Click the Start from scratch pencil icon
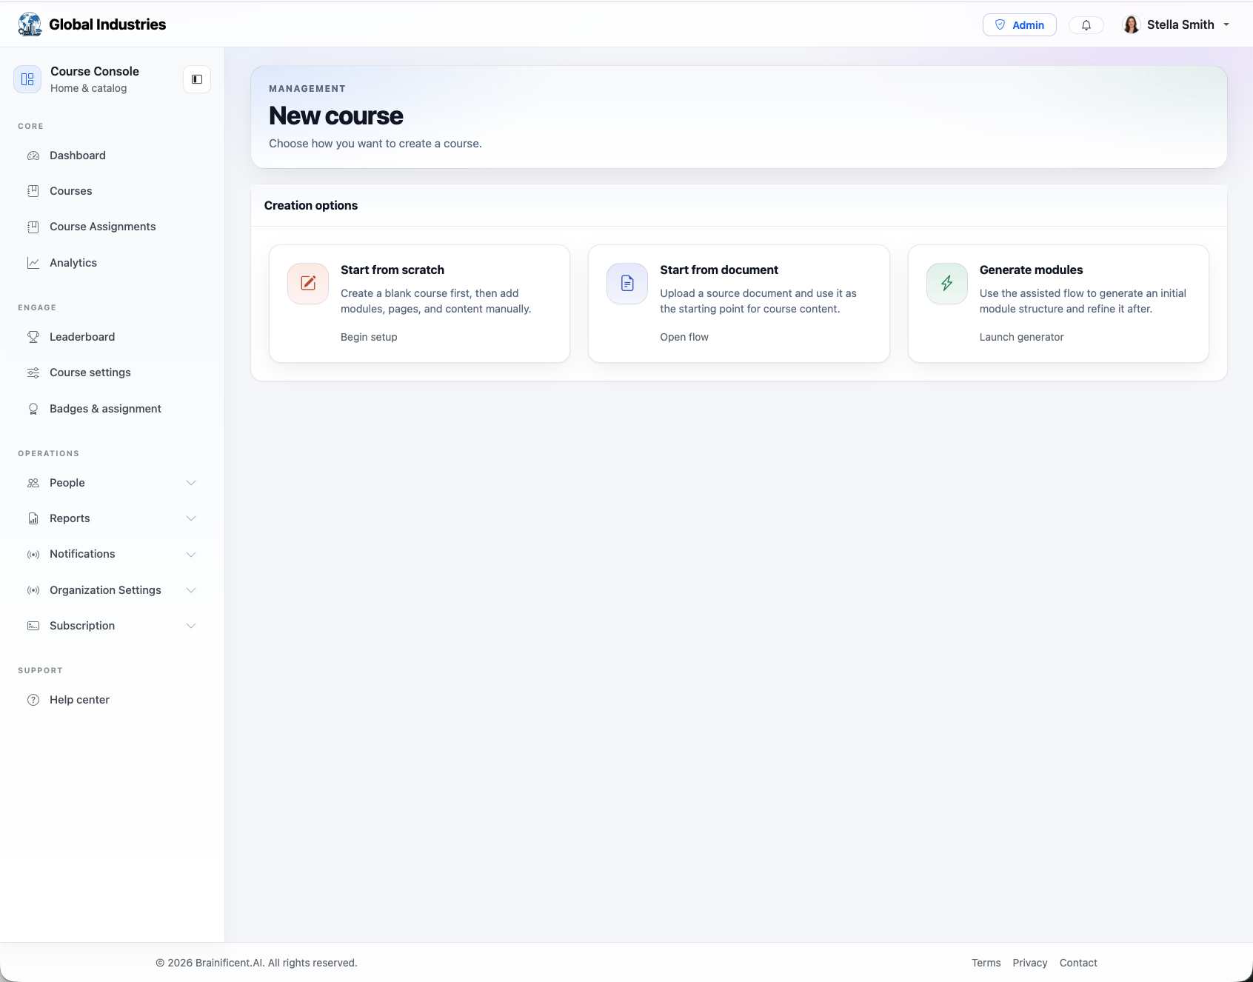The width and height of the screenshot is (1253, 982). tap(308, 283)
